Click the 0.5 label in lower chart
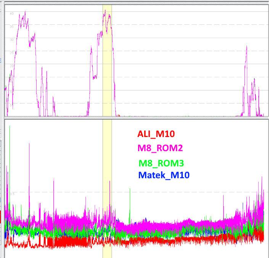Viewport: 269px width, 258px height. click(x=12, y=194)
